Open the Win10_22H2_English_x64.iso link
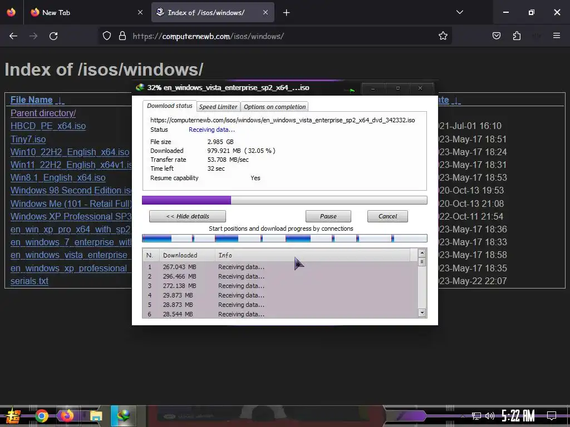This screenshot has height=427, width=570. click(x=70, y=152)
